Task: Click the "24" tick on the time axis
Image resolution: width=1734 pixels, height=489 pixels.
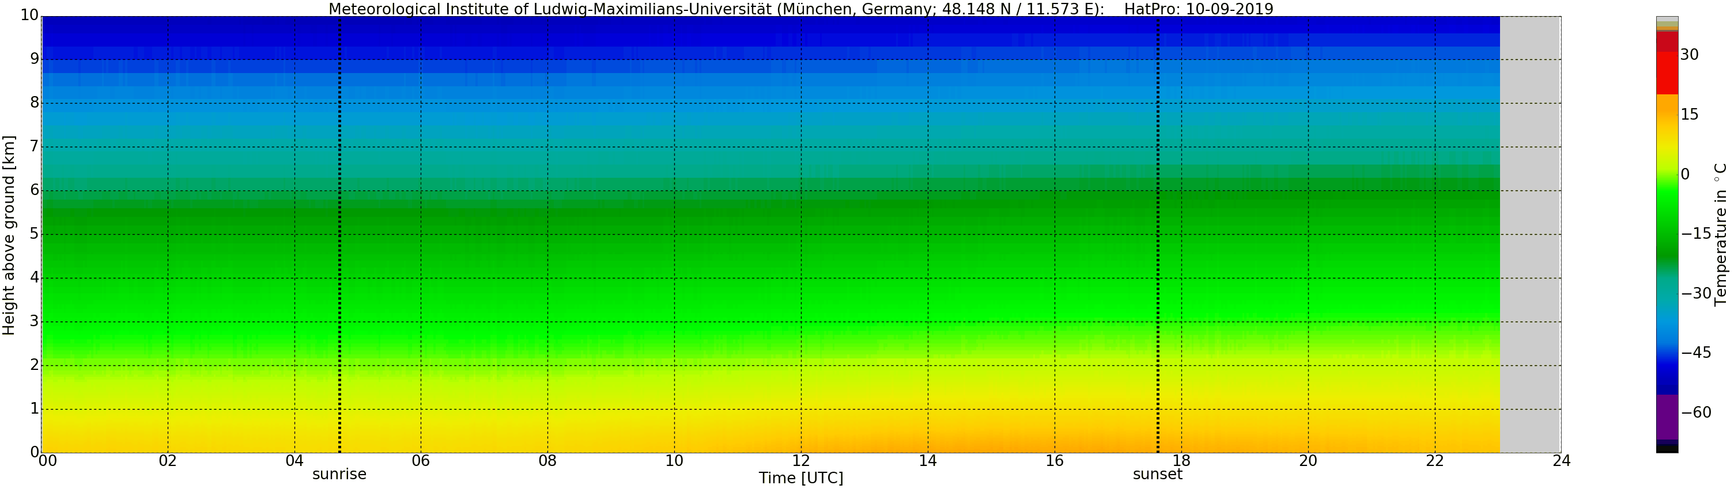Action: pos(1561,461)
